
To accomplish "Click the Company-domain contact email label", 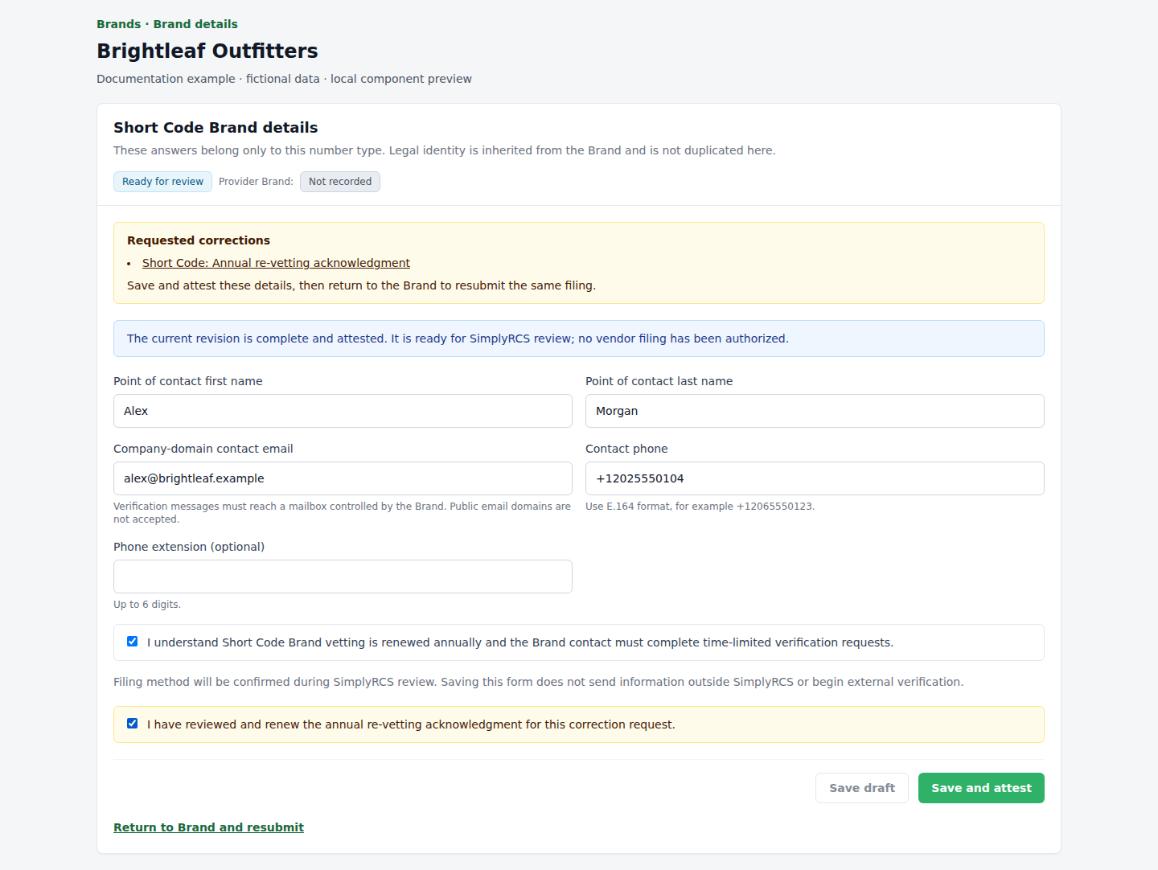I will tap(203, 449).
